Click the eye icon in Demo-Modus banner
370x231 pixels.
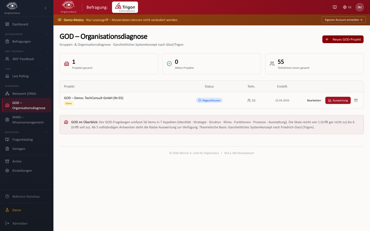point(60,20)
